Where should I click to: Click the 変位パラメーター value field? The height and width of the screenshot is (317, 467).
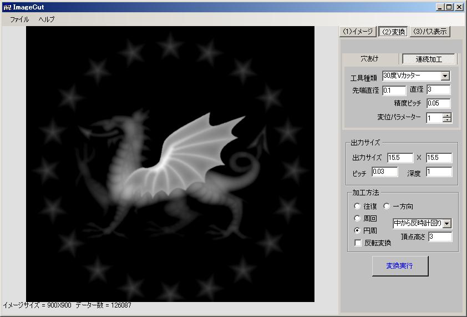[x=434, y=118]
